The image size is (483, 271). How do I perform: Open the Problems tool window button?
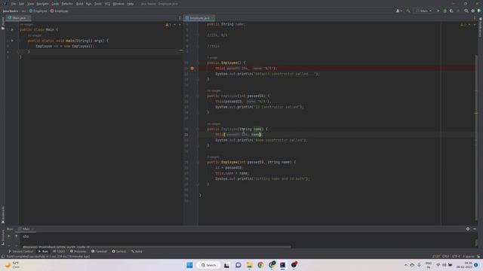(78, 251)
